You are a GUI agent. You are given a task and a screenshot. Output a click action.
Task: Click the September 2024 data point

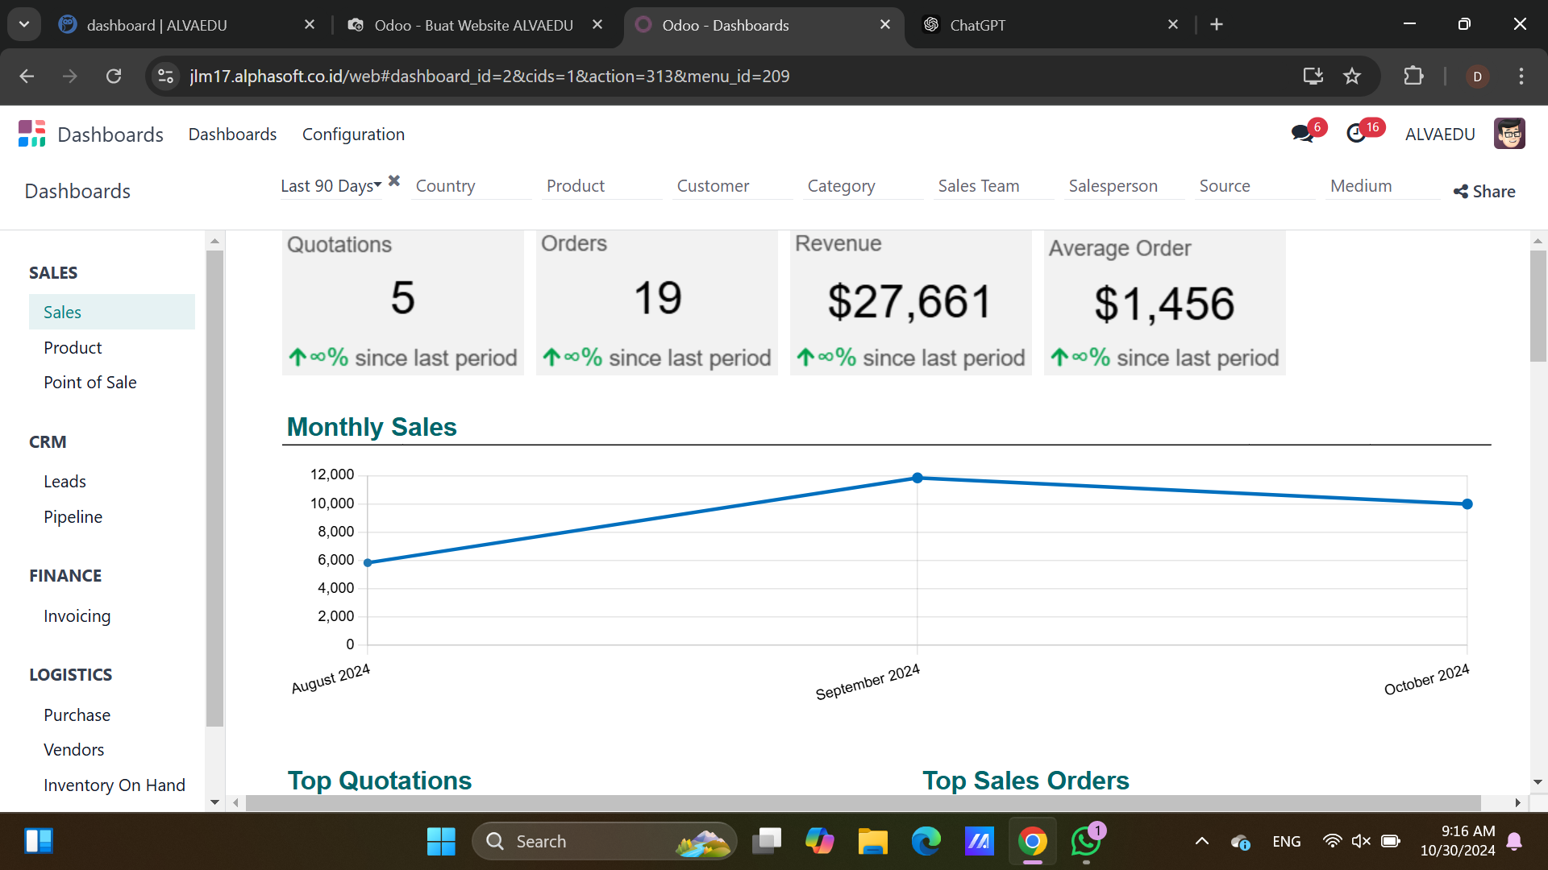click(917, 478)
